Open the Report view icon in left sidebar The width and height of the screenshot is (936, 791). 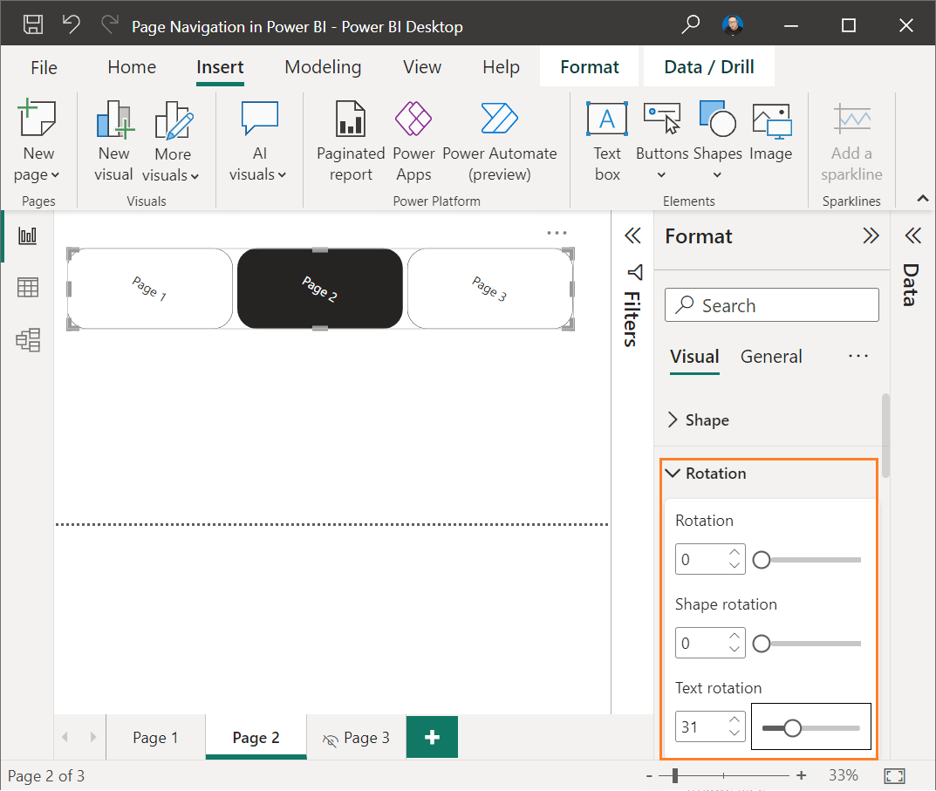27,235
